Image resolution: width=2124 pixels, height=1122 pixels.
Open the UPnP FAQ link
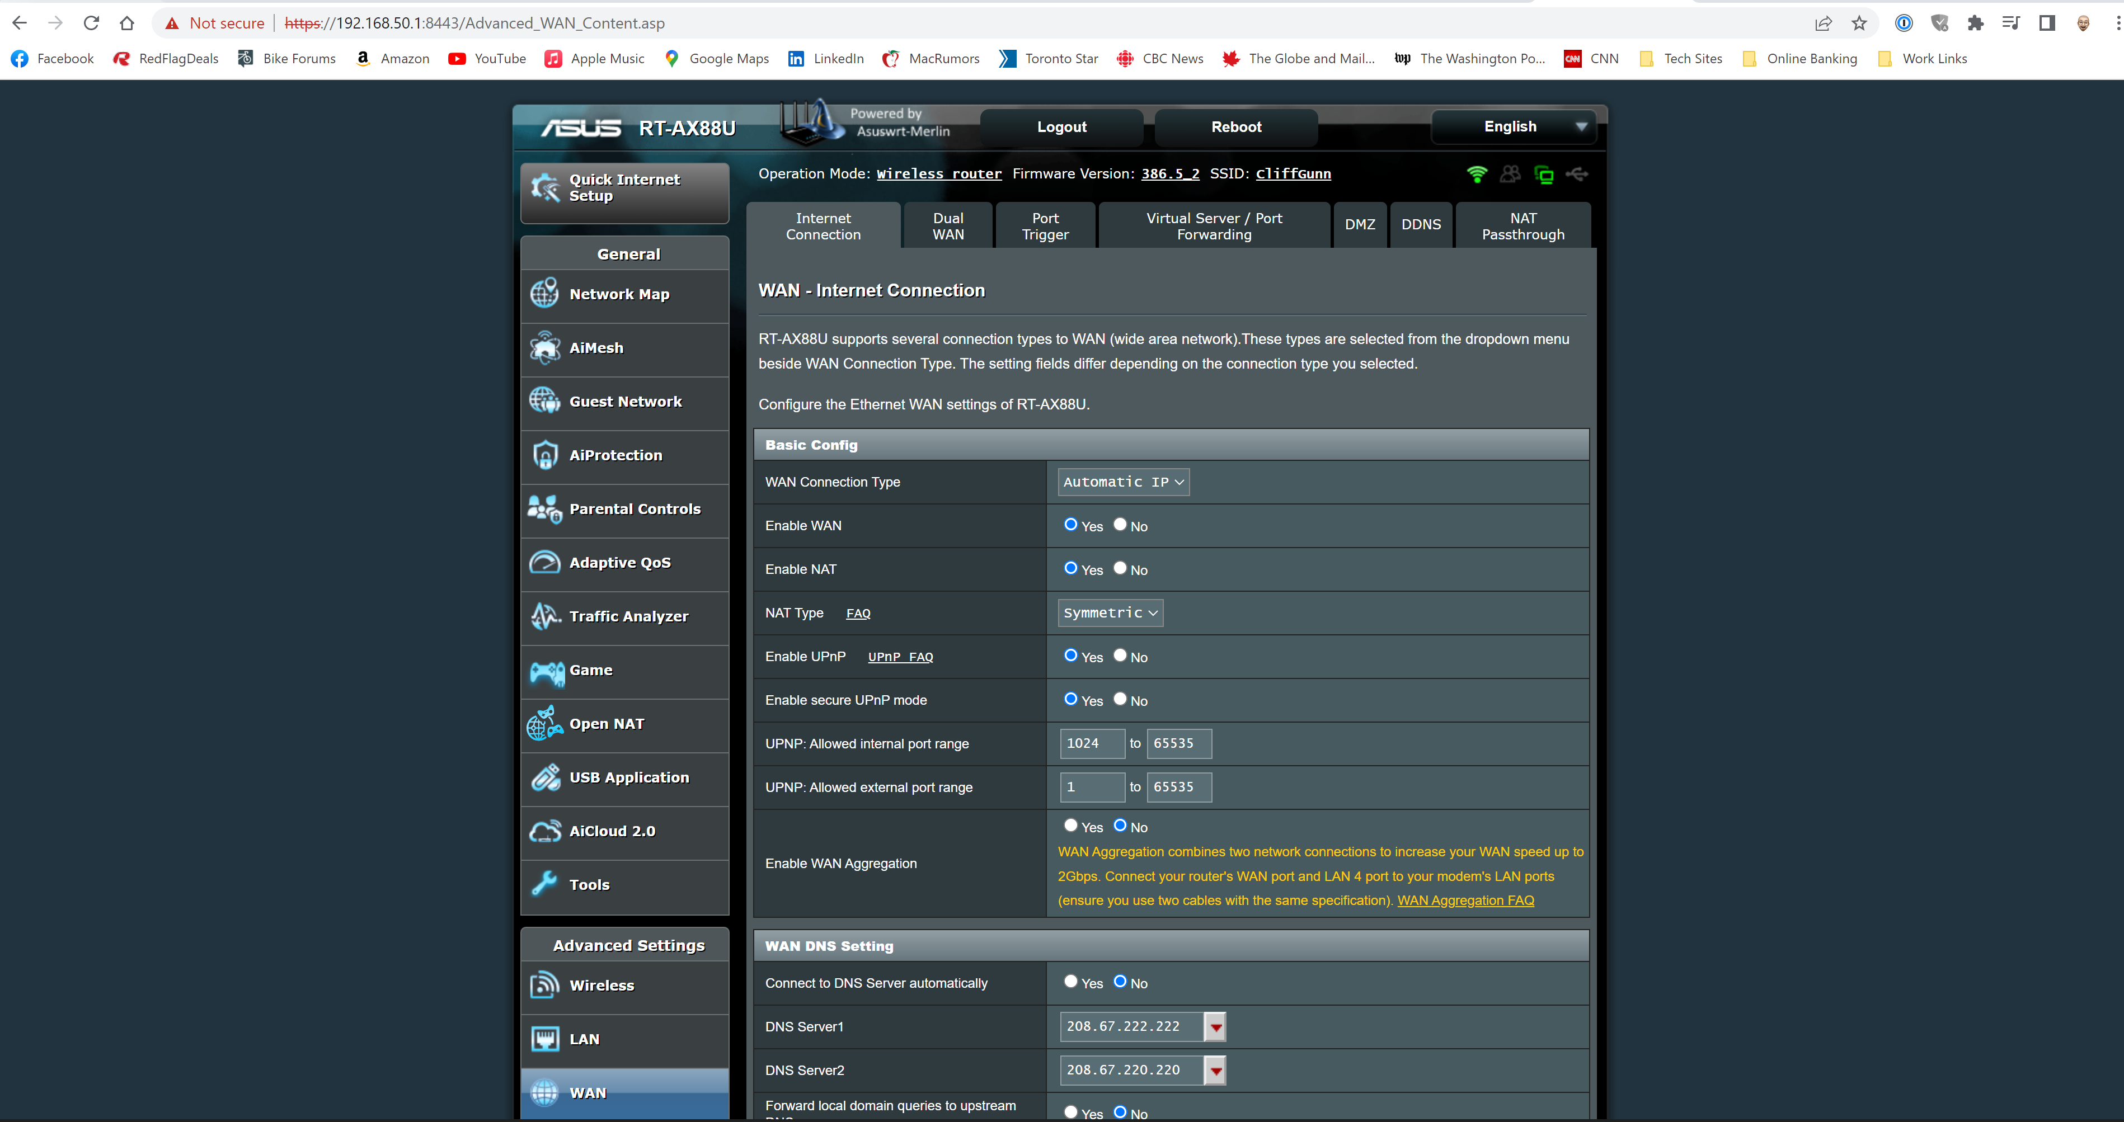point(900,657)
